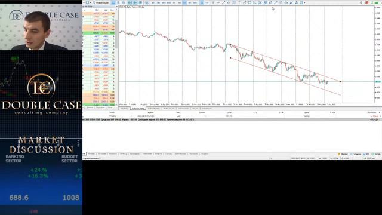This screenshot has height=215, width=382.
Task: Sort trades by Time column header
Action: click(x=151, y=113)
